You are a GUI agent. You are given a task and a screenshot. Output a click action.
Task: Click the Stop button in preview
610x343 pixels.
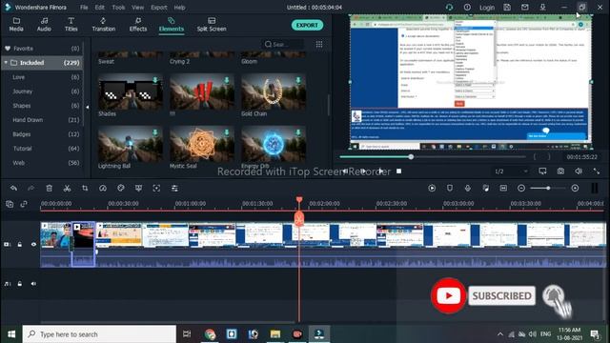pyautogui.click(x=398, y=171)
